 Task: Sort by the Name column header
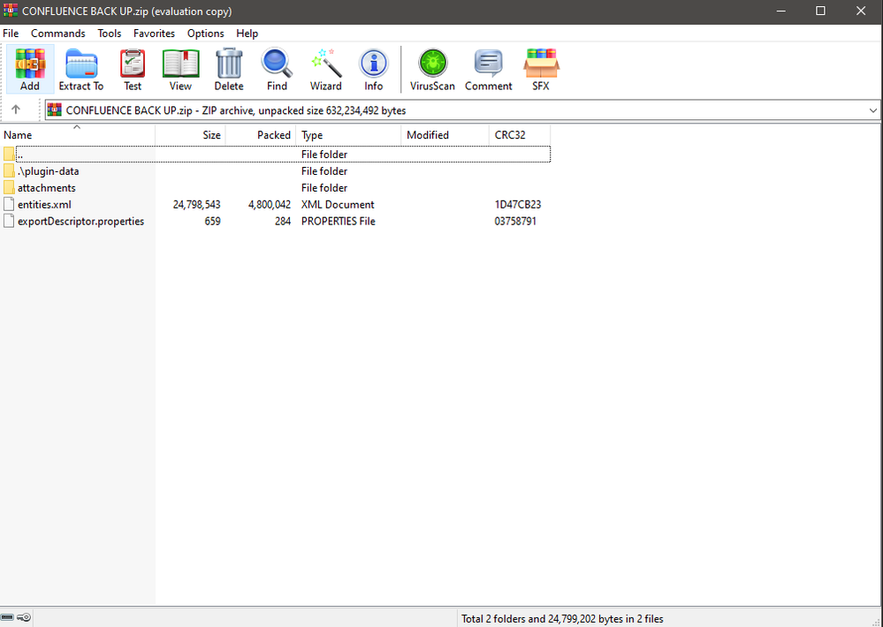78,135
